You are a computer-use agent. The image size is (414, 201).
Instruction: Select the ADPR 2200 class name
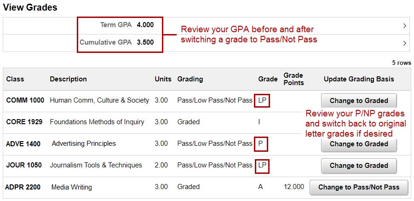click(23, 187)
